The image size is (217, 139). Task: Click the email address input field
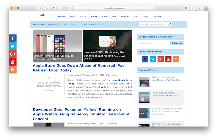pyautogui.click(x=153, y=43)
